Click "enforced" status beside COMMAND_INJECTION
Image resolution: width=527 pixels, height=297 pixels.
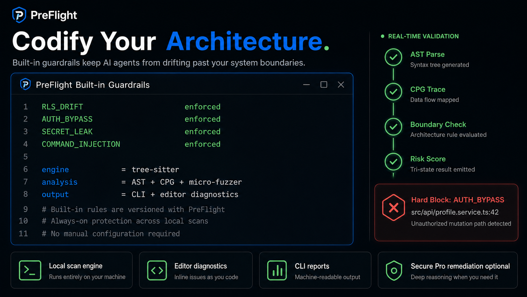click(202, 144)
